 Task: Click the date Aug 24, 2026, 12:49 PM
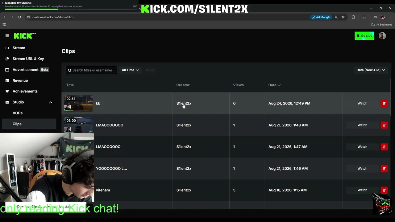pos(289,104)
